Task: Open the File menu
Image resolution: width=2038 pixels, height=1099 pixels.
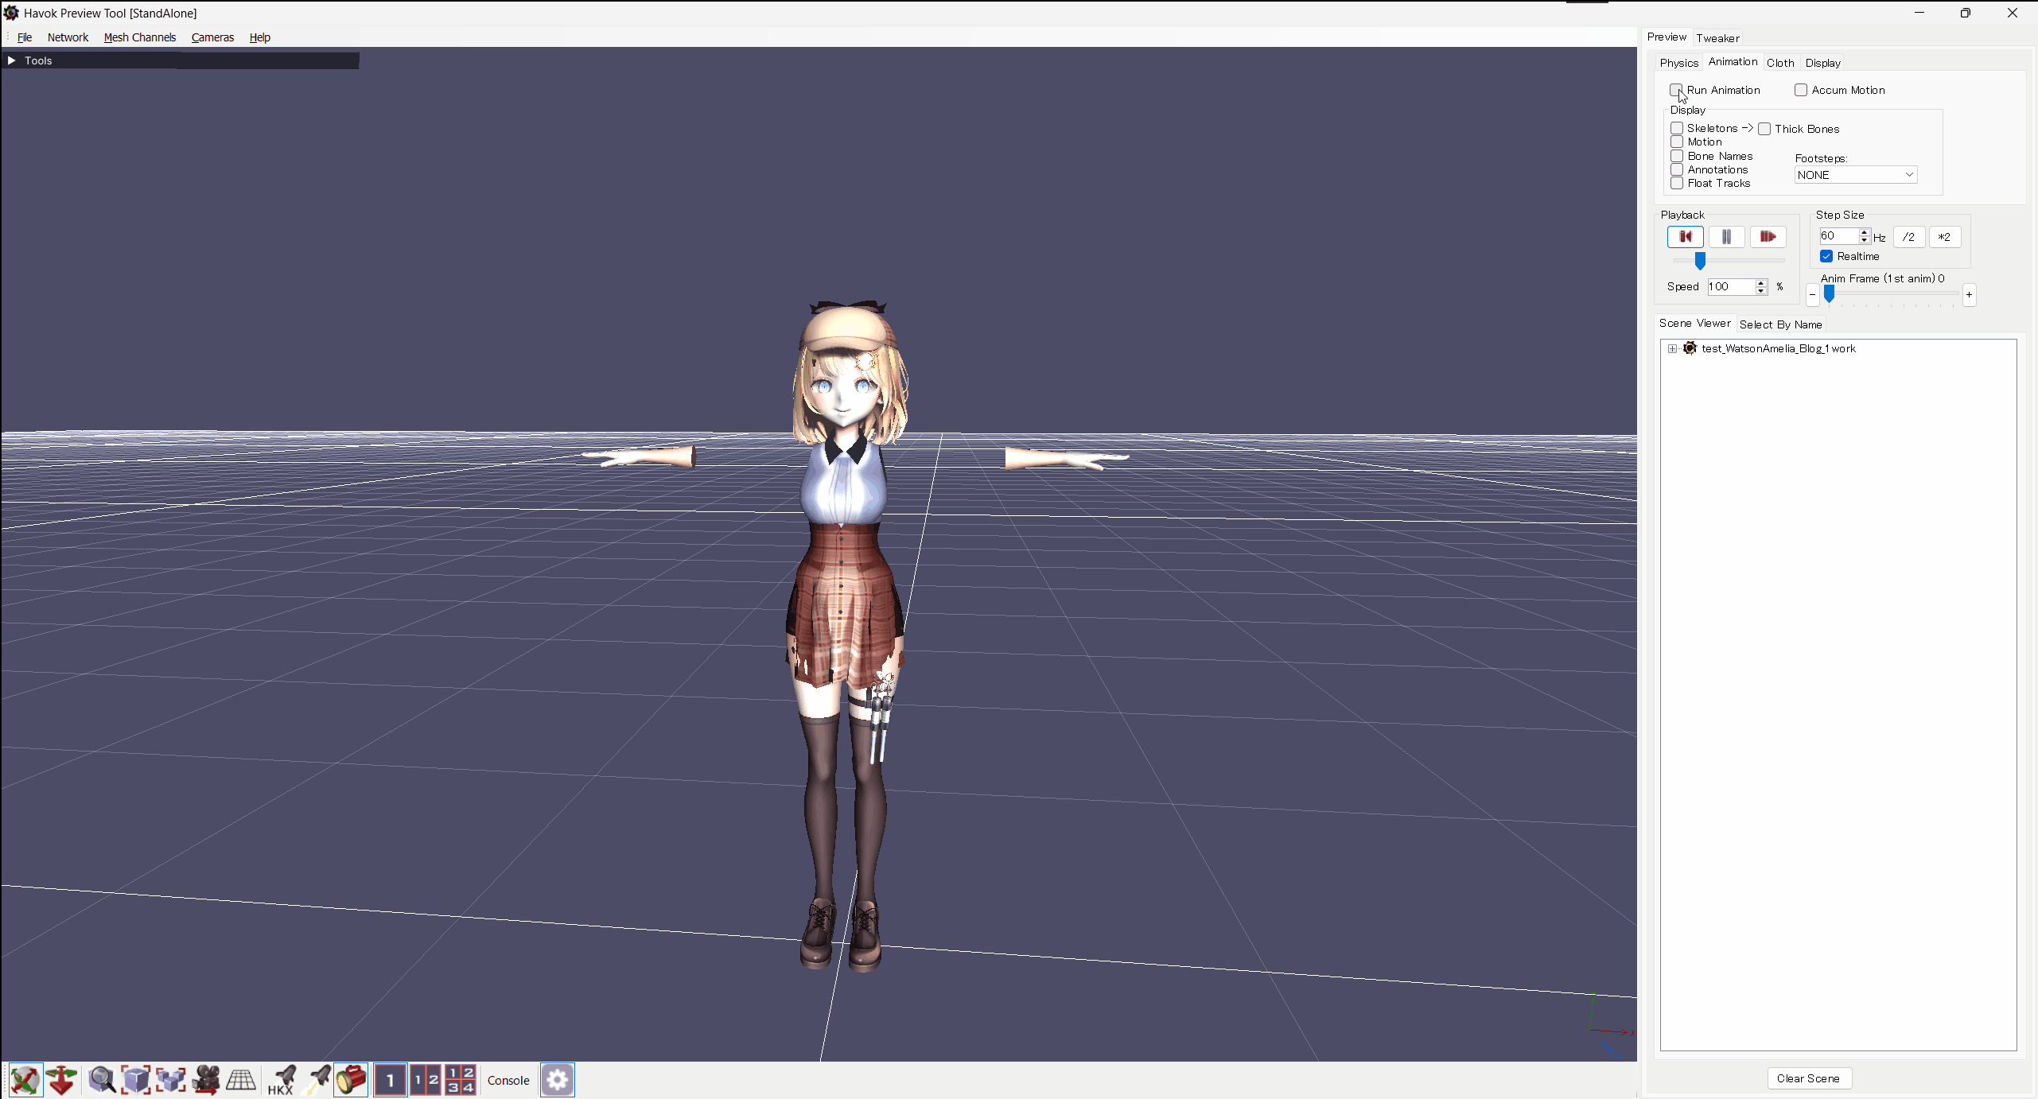Action: (x=25, y=37)
